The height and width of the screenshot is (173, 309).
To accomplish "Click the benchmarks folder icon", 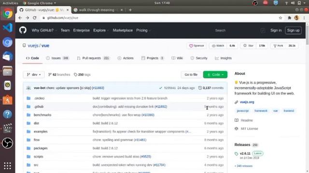I will (28, 115).
